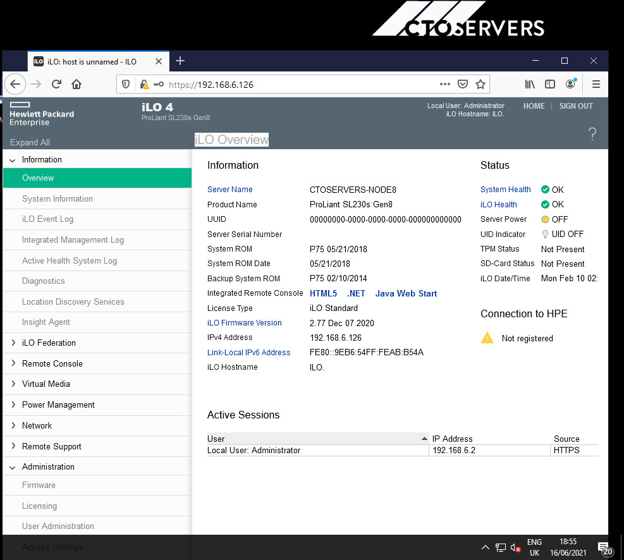Click the Firefox reload page icon
The height and width of the screenshot is (560, 624).
[56, 84]
